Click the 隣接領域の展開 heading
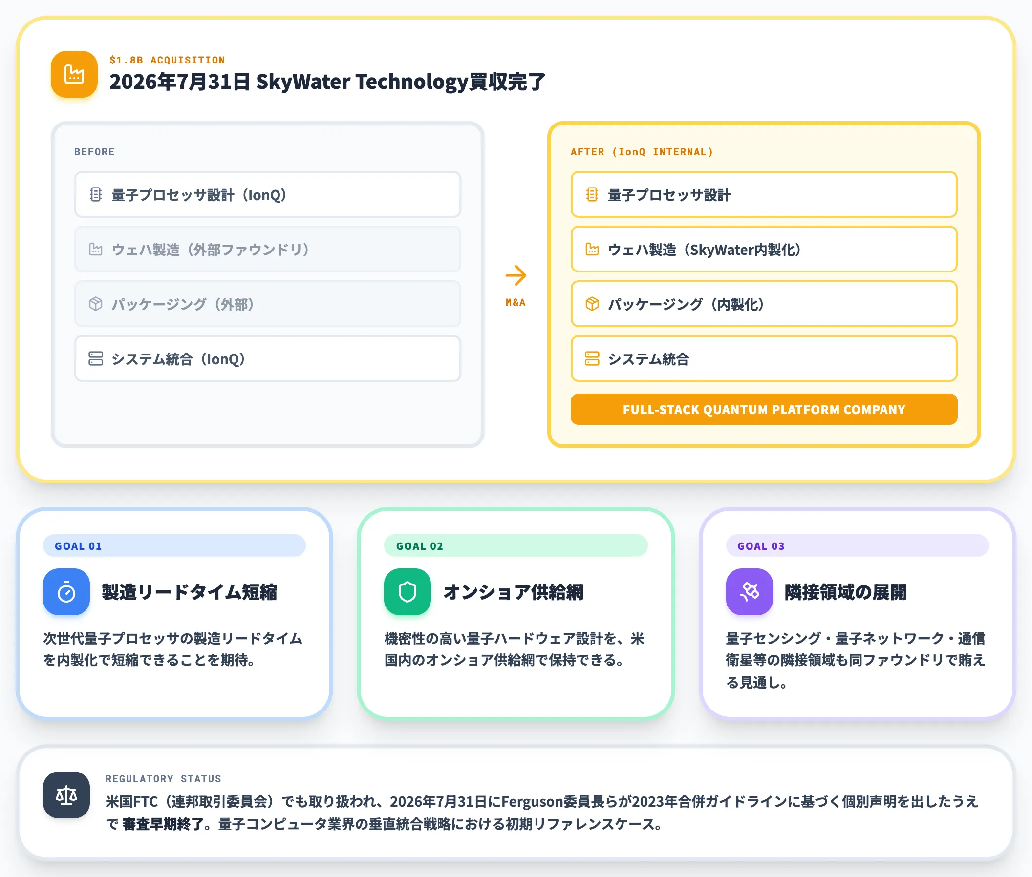The height and width of the screenshot is (877, 1032). [846, 592]
